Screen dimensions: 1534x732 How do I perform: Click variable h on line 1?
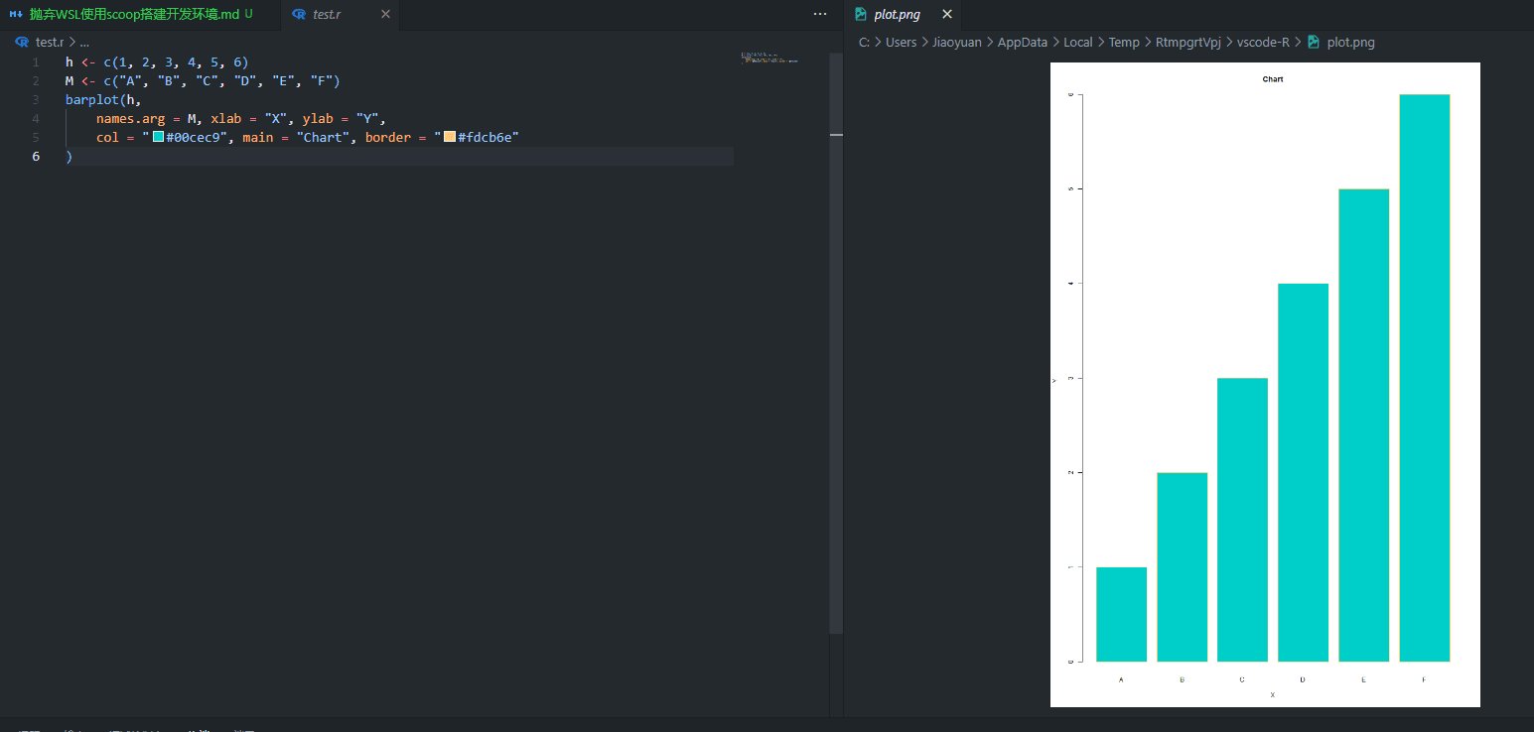70,61
